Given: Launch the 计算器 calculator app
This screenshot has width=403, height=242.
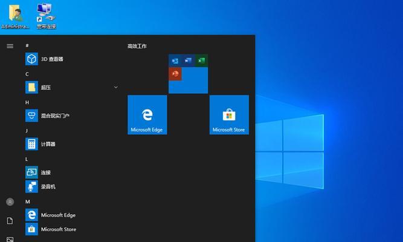Looking at the screenshot, I should point(72,144).
